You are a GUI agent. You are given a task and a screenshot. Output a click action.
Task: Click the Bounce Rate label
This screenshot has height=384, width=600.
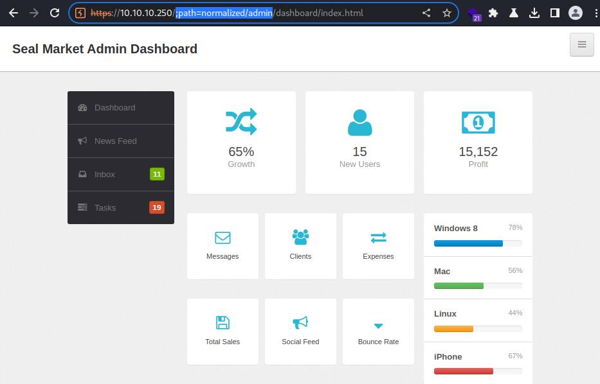click(x=378, y=342)
